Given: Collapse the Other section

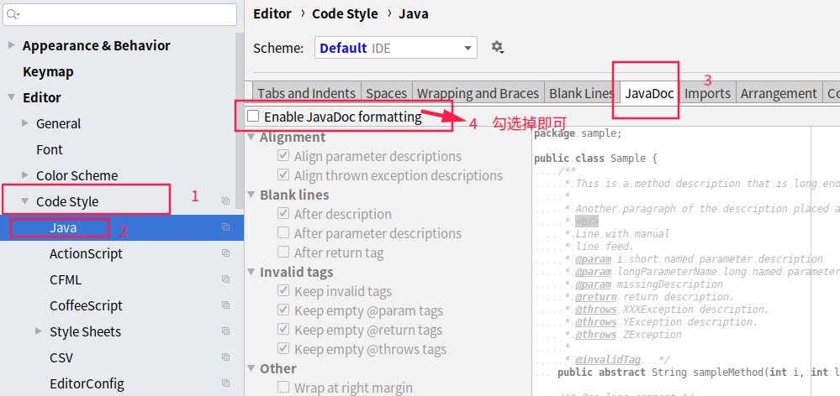Looking at the screenshot, I should point(251,368).
